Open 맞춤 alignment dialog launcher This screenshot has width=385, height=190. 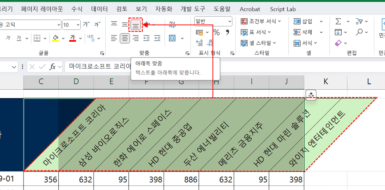point(187,53)
